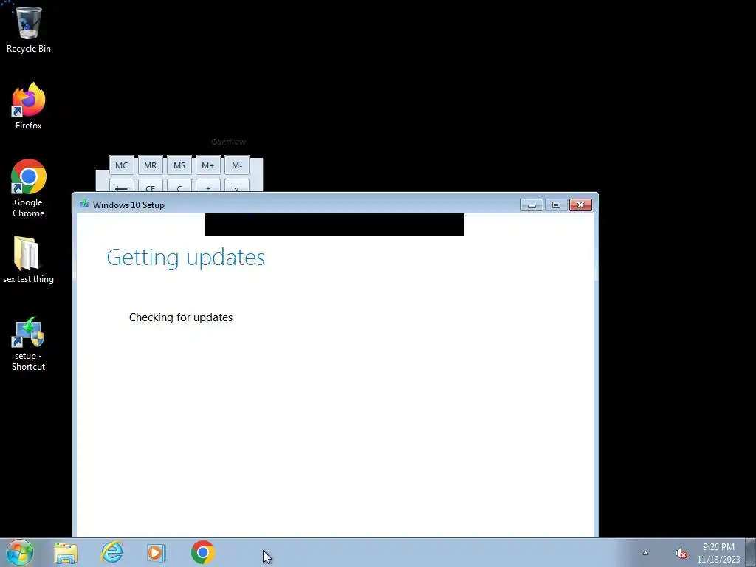This screenshot has width=756, height=567.
Task: Maximize the Windows 10 Setup window
Action: [x=556, y=205]
